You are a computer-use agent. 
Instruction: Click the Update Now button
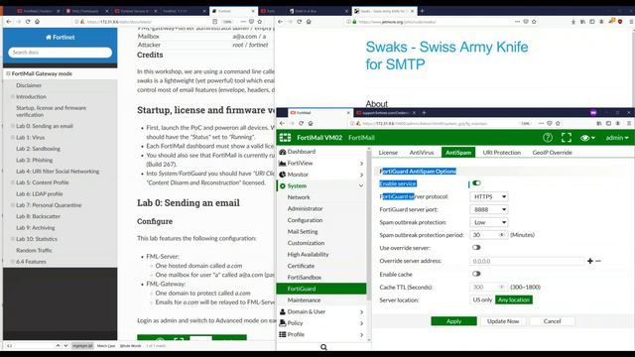pos(503,321)
